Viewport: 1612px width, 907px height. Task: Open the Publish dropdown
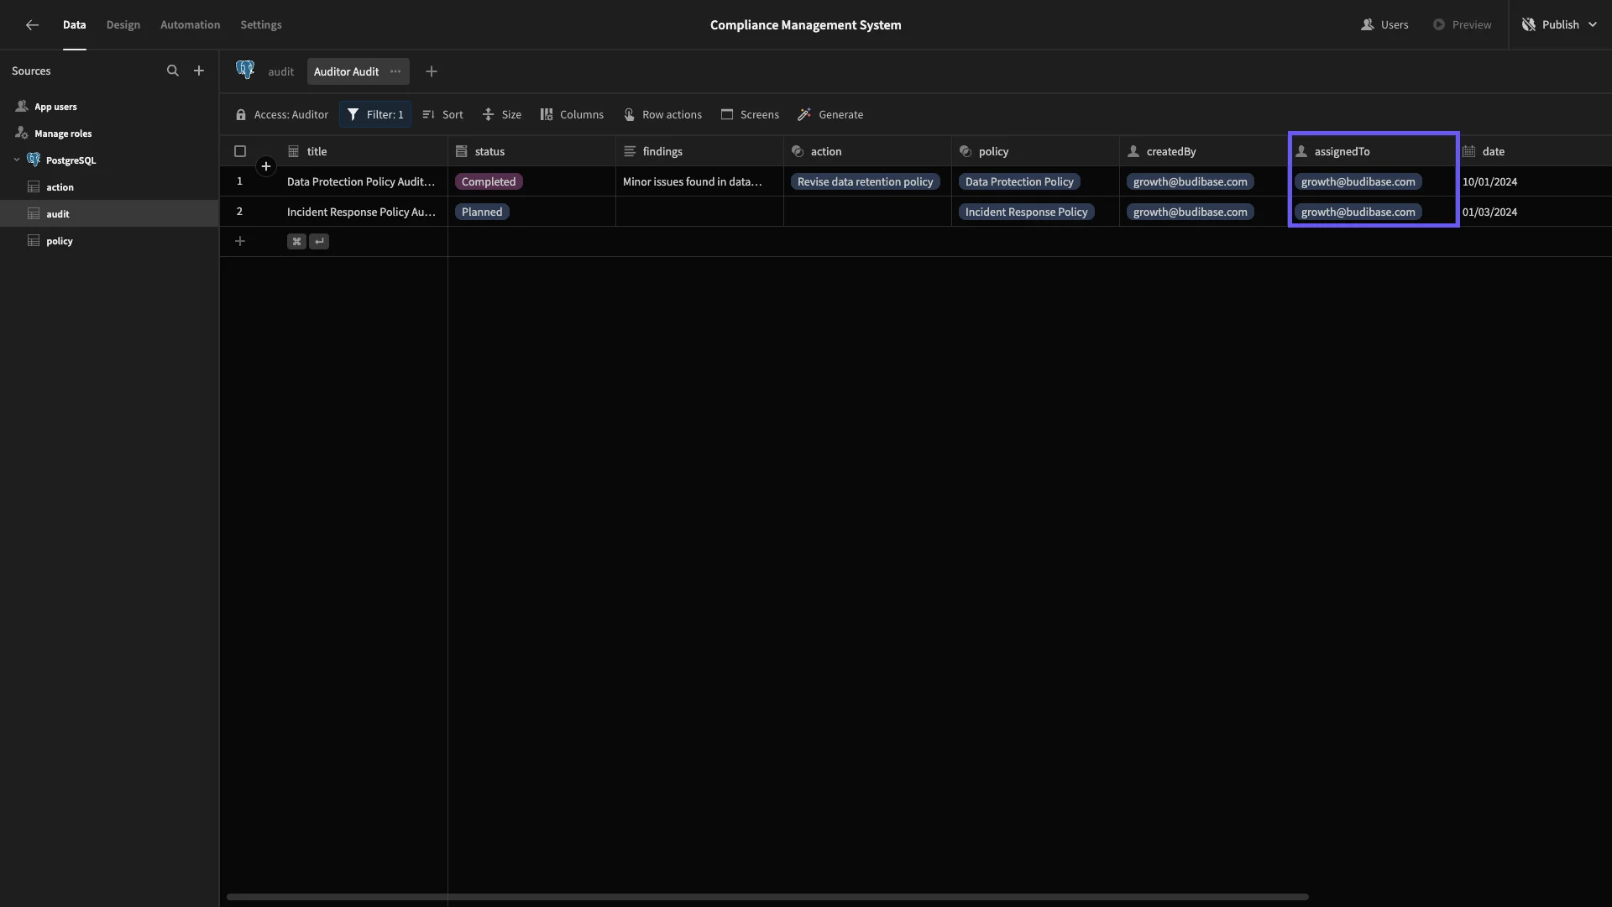[1559, 25]
